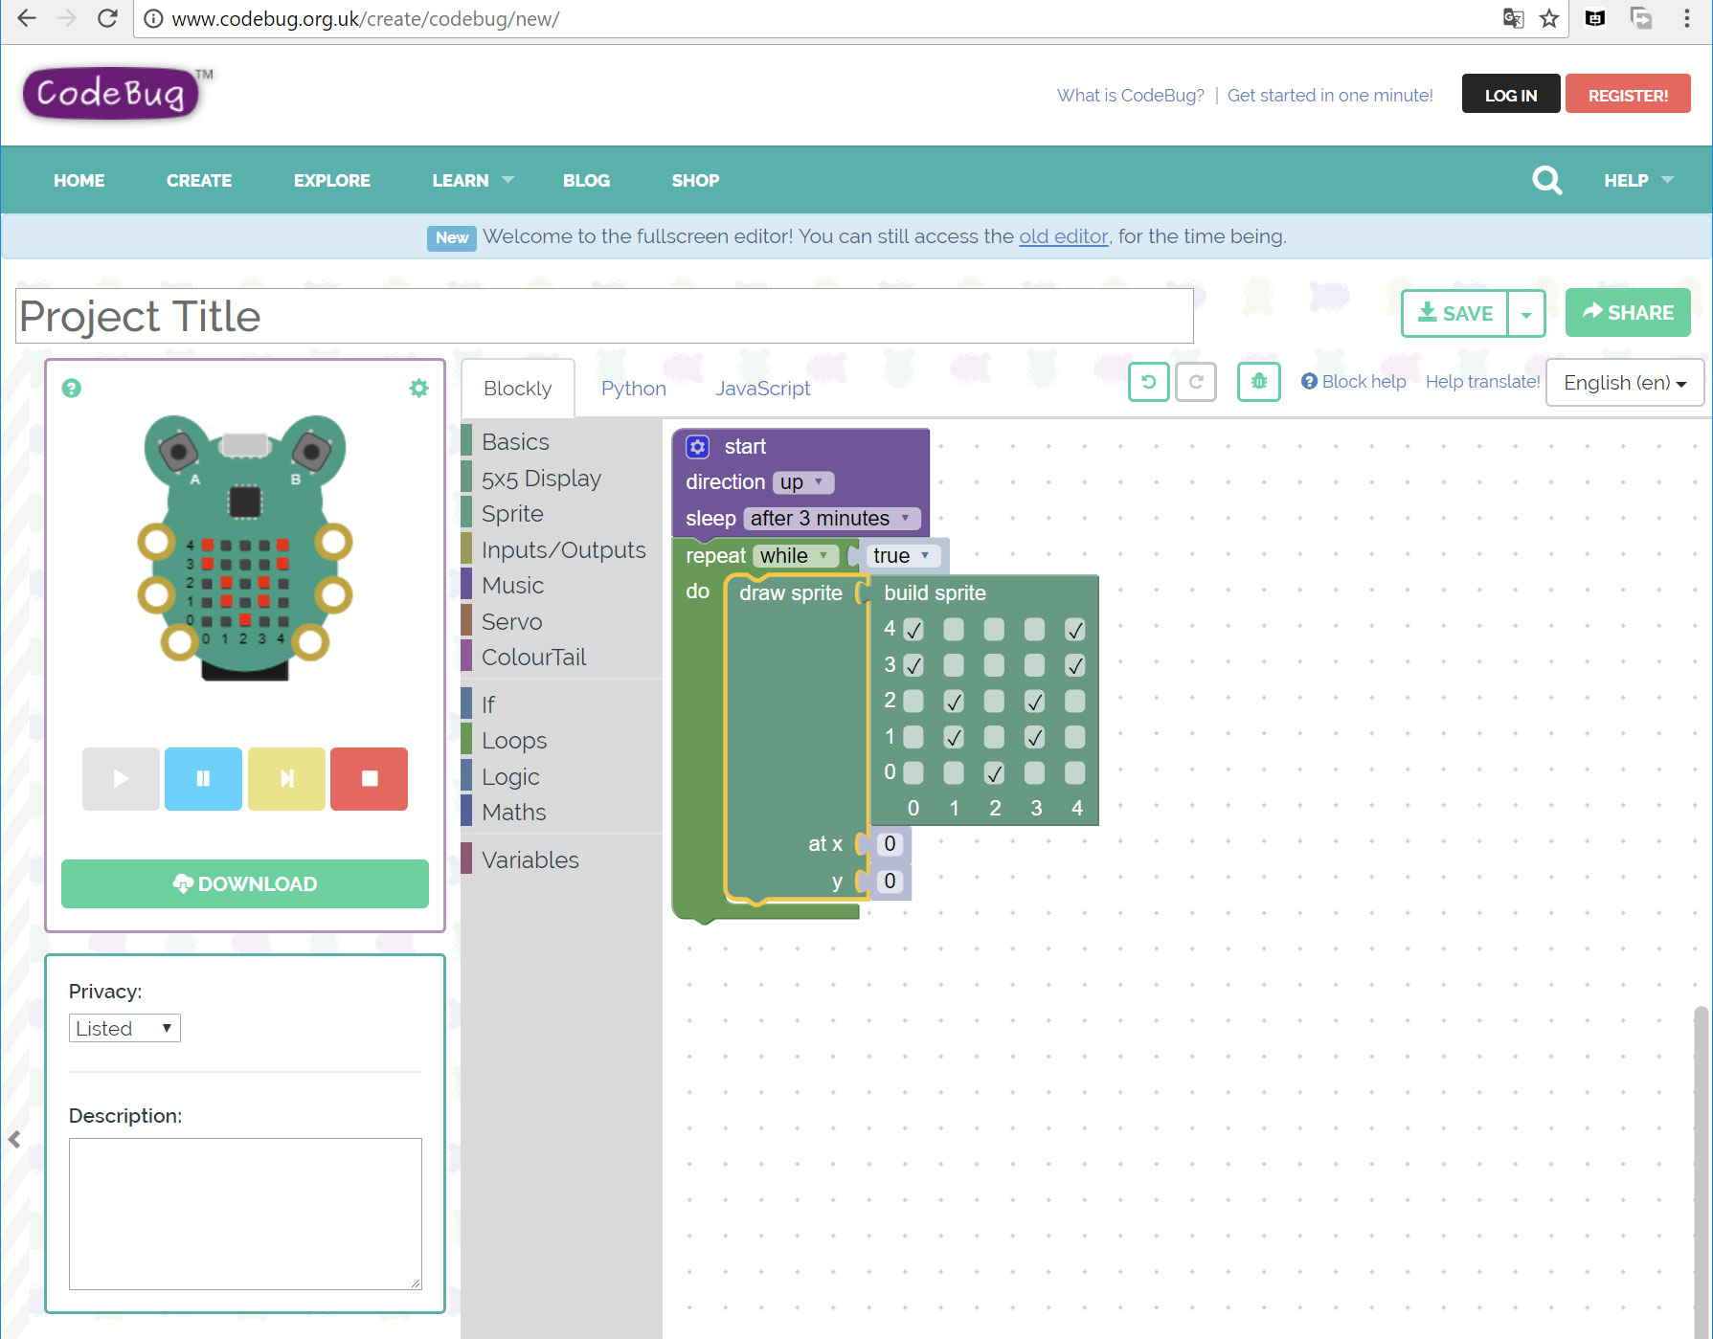Screen dimensions: 1713x1339
Task: Open the emulator help question icon
Action: click(72, 389)
